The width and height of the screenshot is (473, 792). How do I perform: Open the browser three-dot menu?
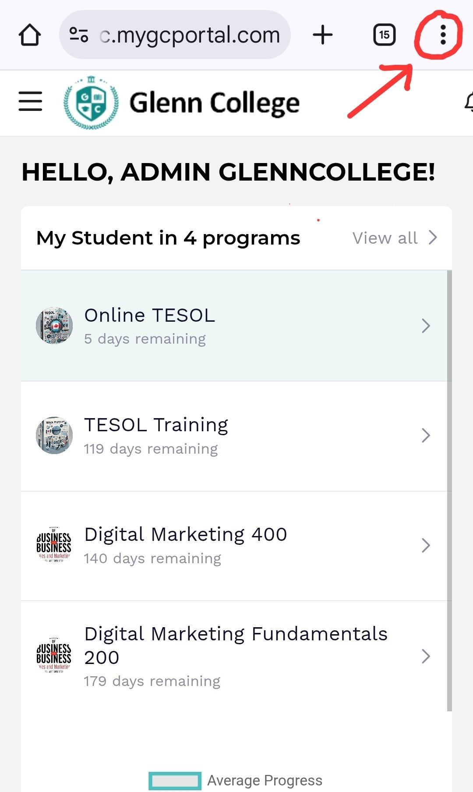pyautogui.click(x=443, y=35)
